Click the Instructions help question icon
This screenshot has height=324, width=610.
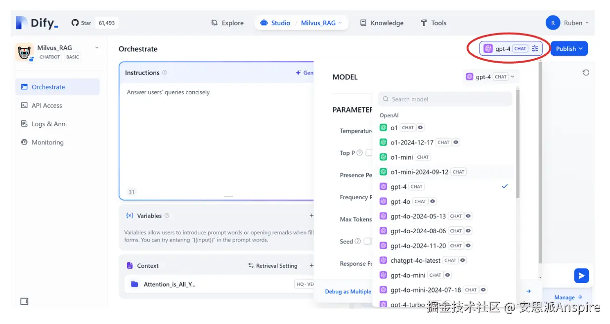[165, 72]
